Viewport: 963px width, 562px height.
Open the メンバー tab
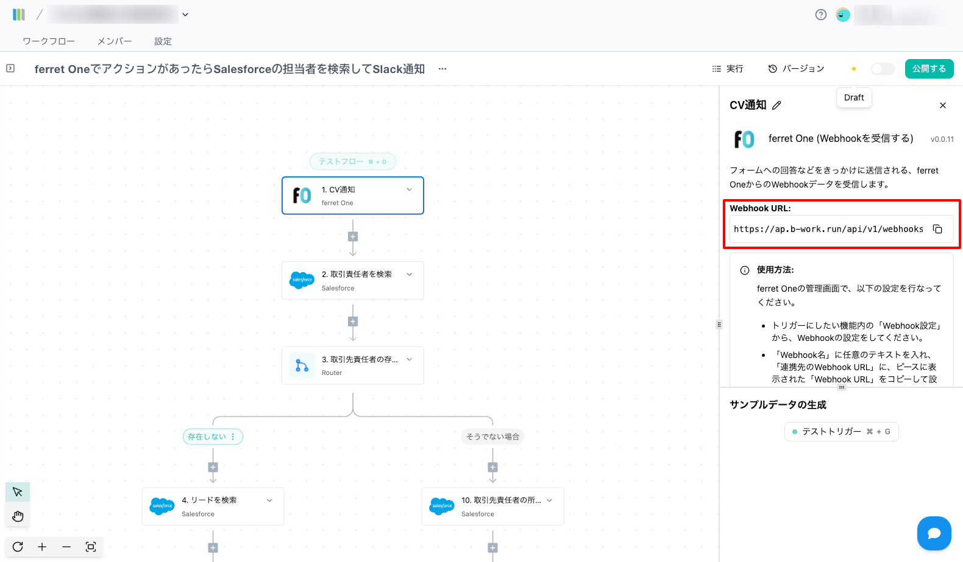pos(115,41)
